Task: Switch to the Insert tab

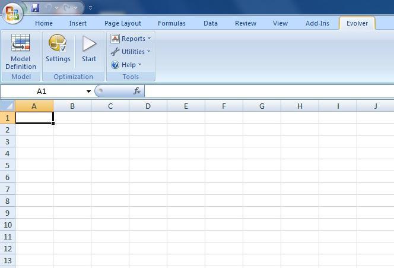Action: pyautogui.click(x=78, y=23)
